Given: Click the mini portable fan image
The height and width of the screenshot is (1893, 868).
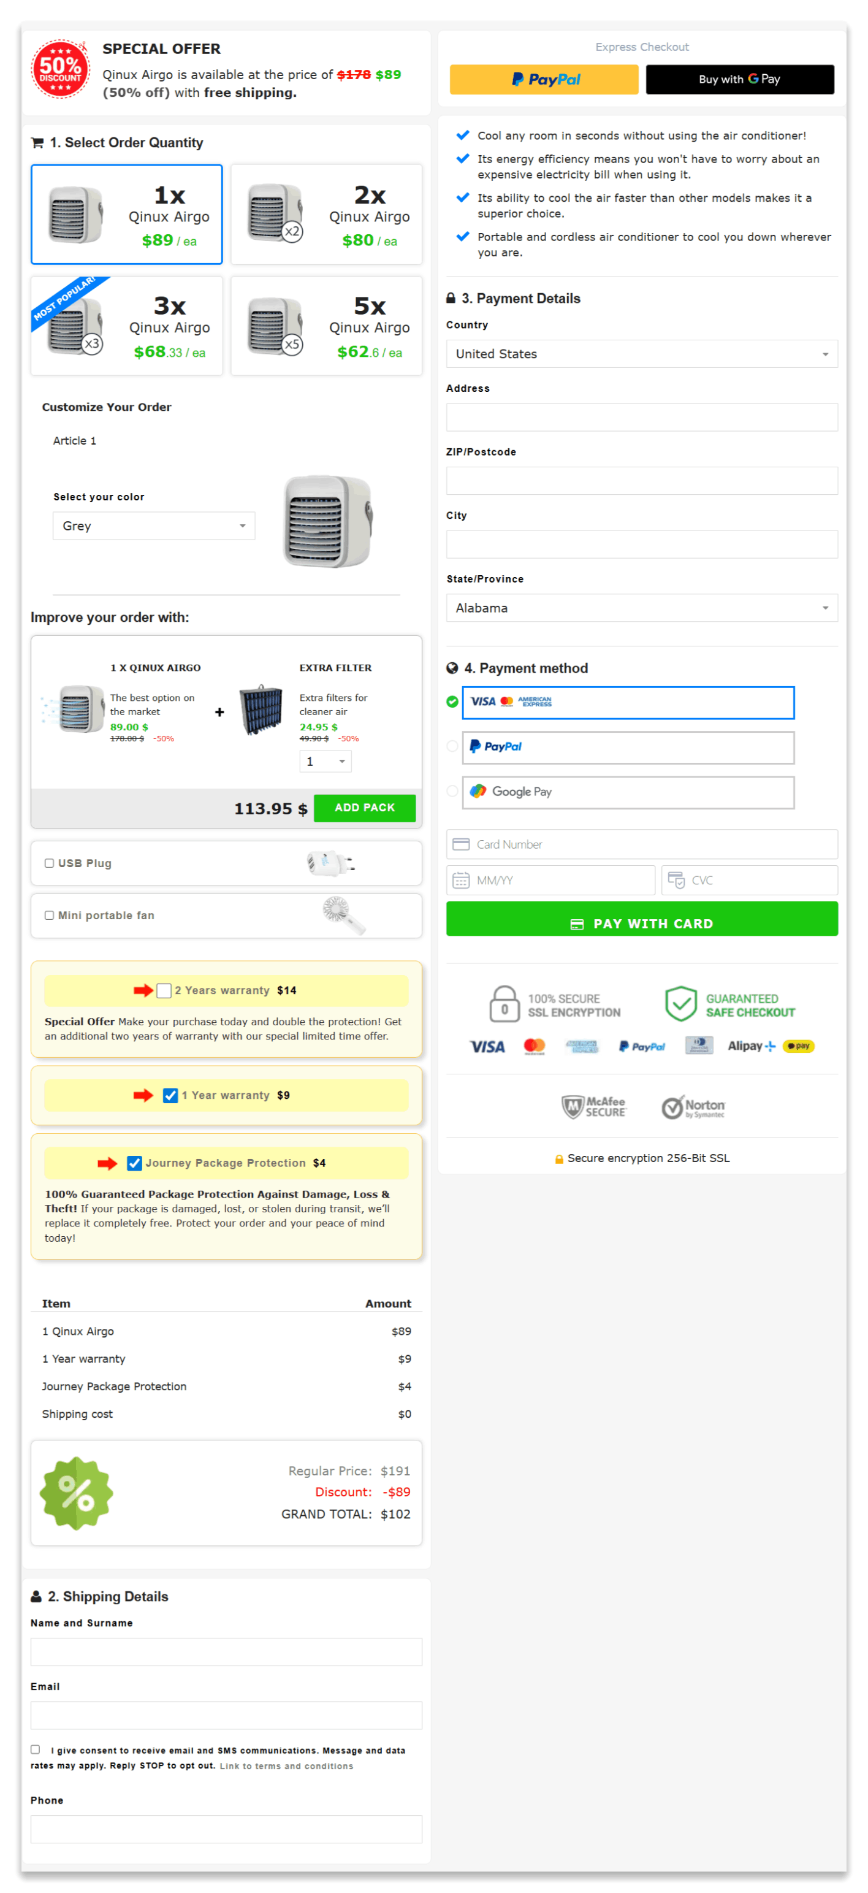Looking at the screenshot, I should (344, 916).
